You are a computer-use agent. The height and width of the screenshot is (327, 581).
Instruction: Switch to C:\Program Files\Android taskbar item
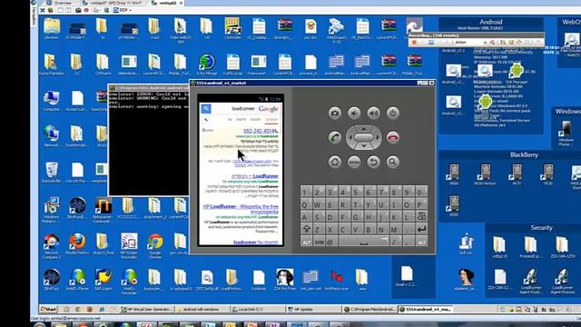coord(369,309)
